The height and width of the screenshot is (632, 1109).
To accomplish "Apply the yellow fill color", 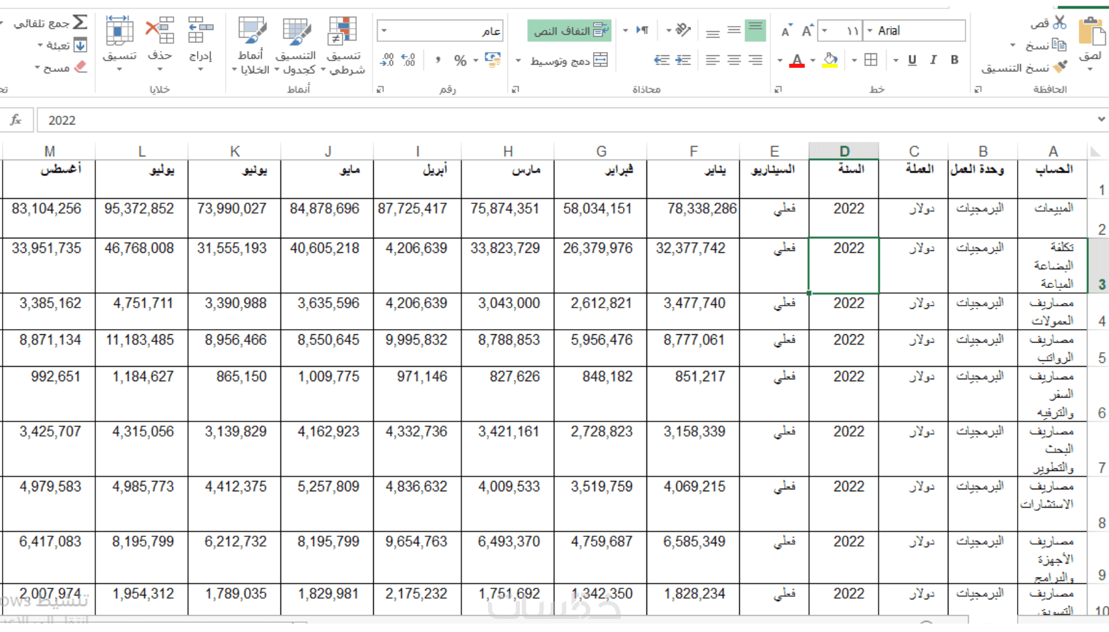I will [x=830, y=60].
